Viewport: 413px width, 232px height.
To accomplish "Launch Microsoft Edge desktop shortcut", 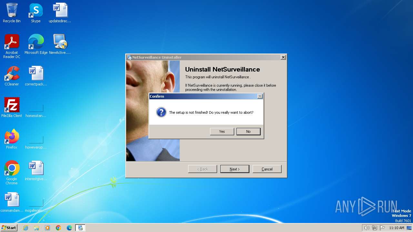I will click(36, 44).
